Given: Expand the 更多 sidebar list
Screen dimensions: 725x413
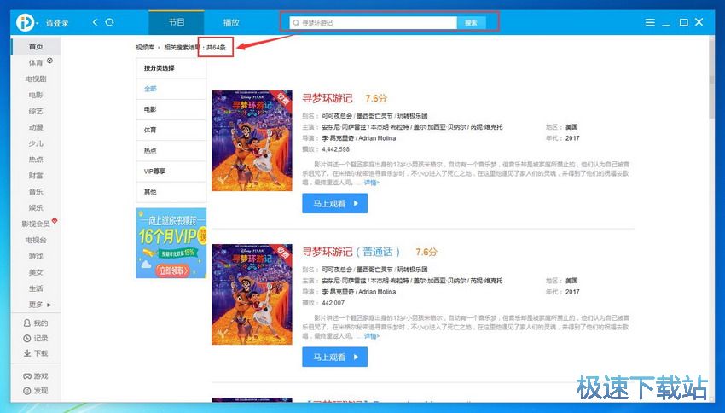Looking at the screenshot, I should [x=40, y=305].
